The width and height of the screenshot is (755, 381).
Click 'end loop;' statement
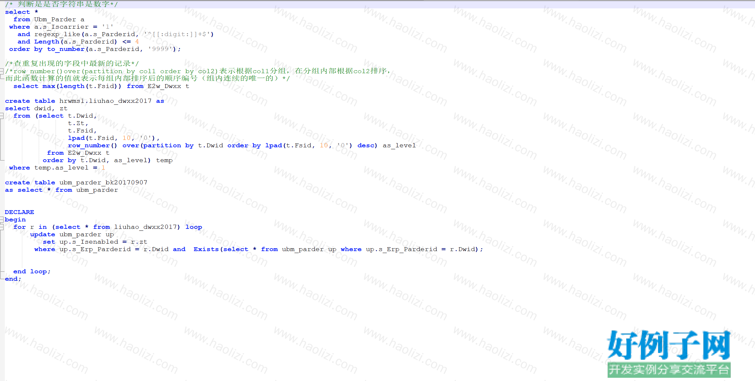click(x=32, y=271)
